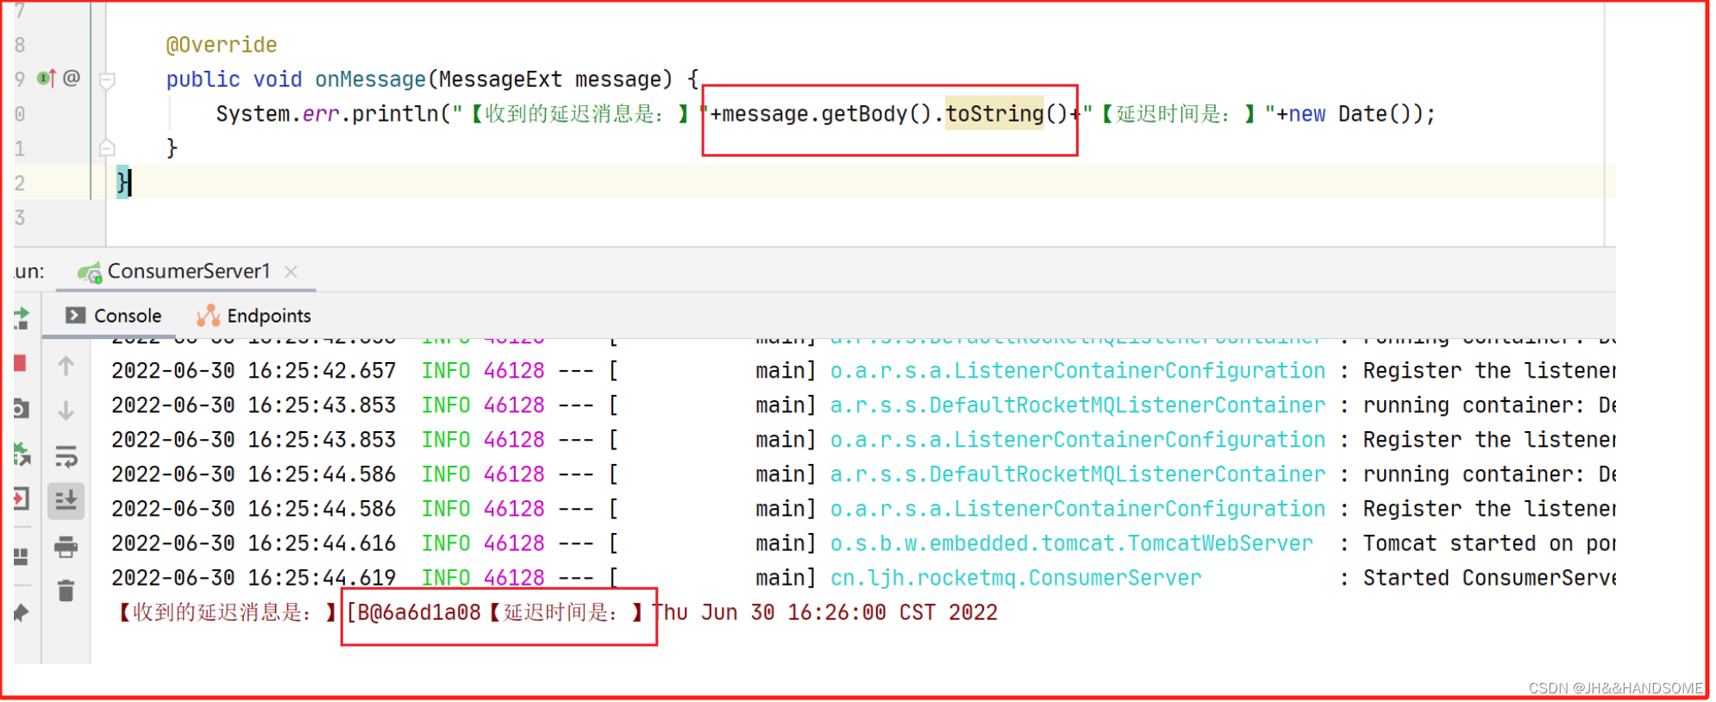
Task: Click new Date() in the println statement
Action: pos(1350,114)
